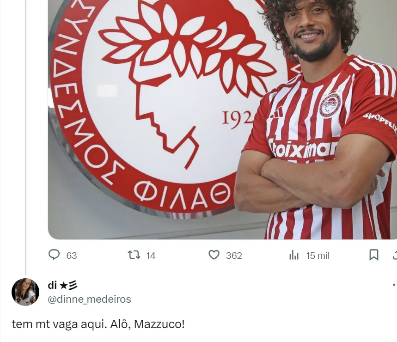This screenshot has height=342, width=397.
Task: Click the views count 15 mil
Action: (x=318, y=256)
